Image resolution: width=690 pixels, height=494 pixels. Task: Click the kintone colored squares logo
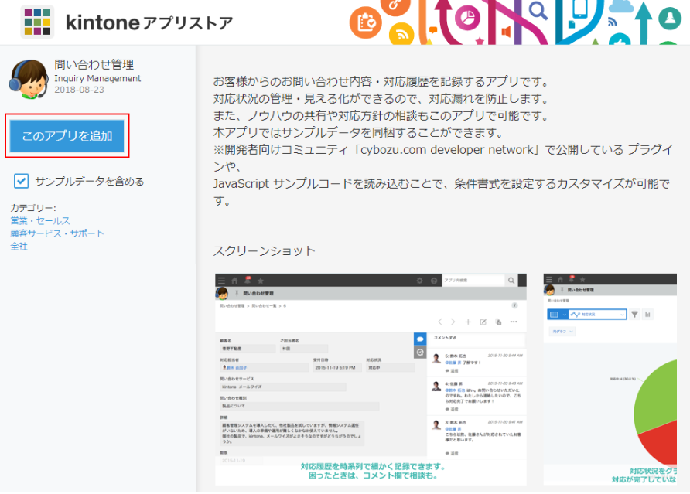coord(37,23)
